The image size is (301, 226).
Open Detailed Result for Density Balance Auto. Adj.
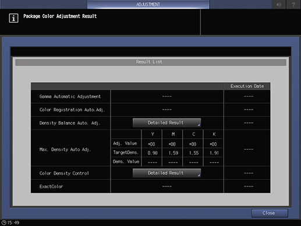point(167,123)
